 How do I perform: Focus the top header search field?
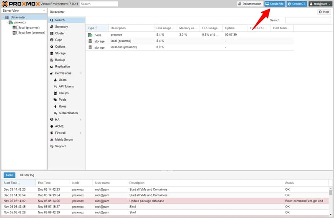[99, 4]
